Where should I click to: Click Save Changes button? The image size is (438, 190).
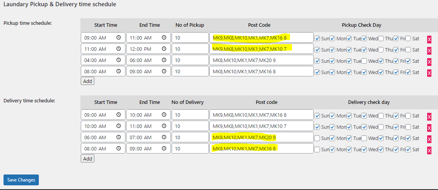click(x=21, y=180)
